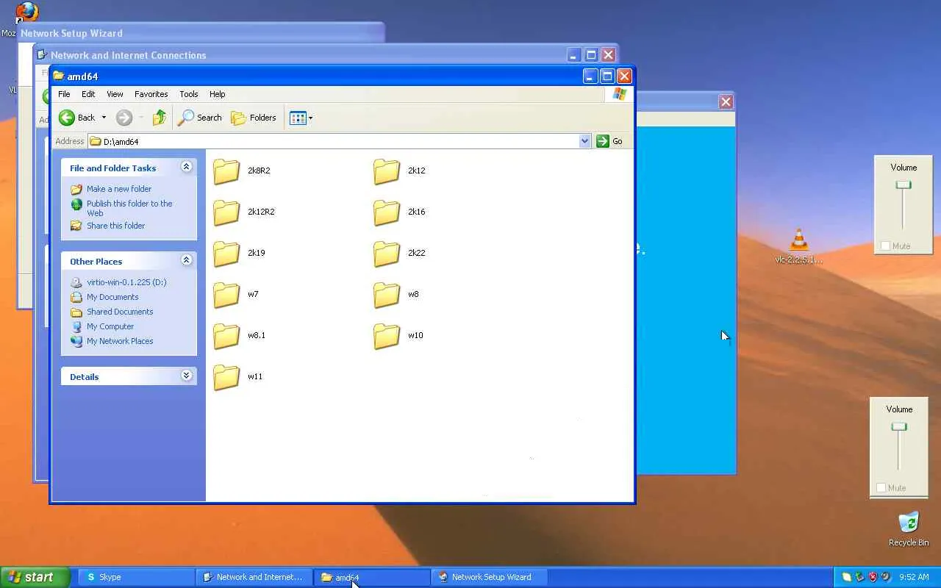Open the Start menu

tap(35, 577)
